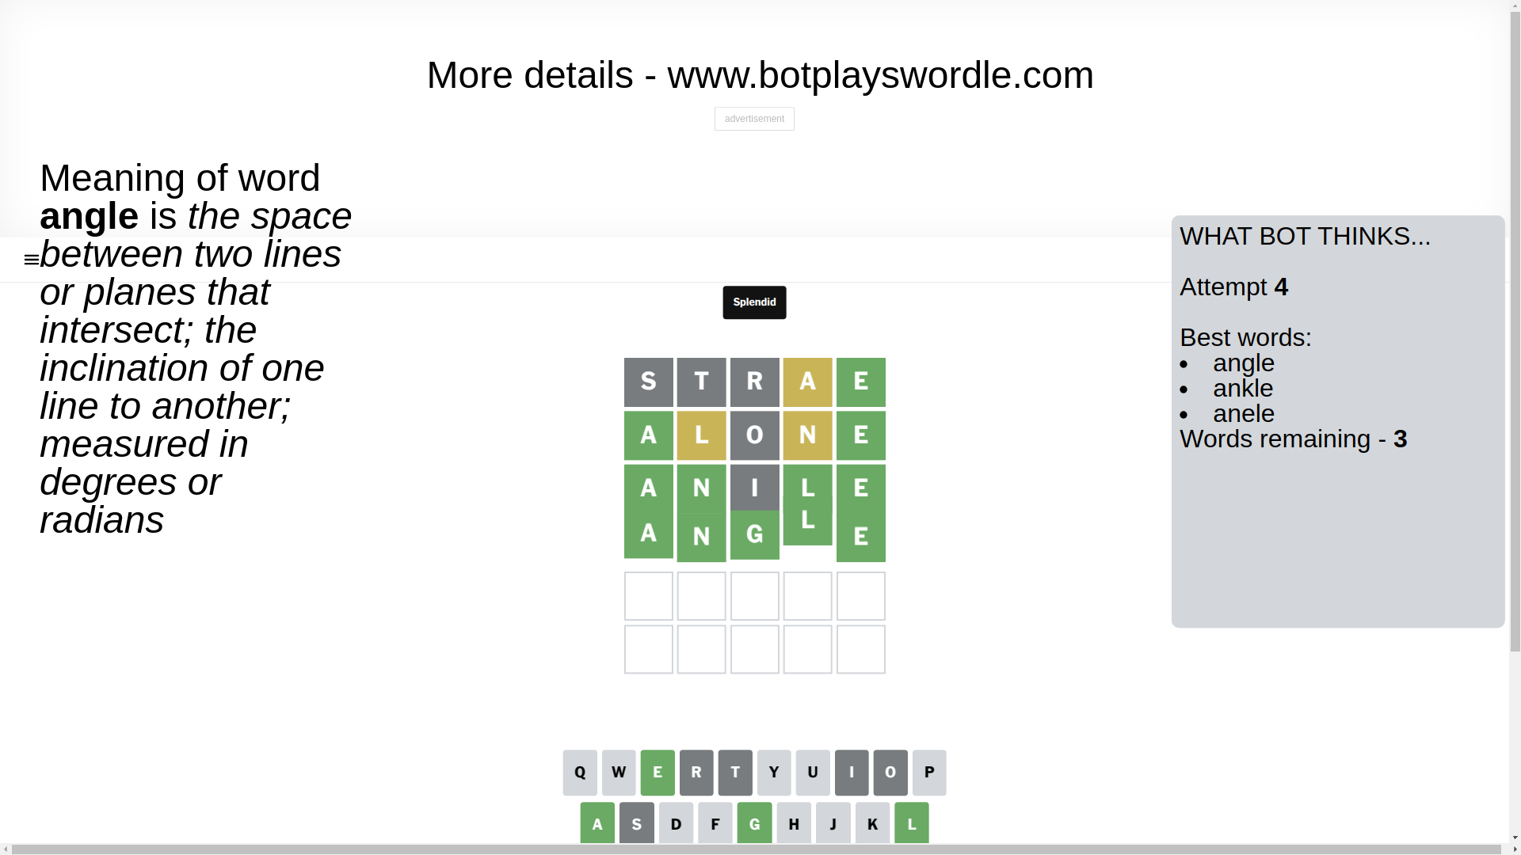Click the green A key
Viewport: 1521px width, 855px height.
(597, 823)
